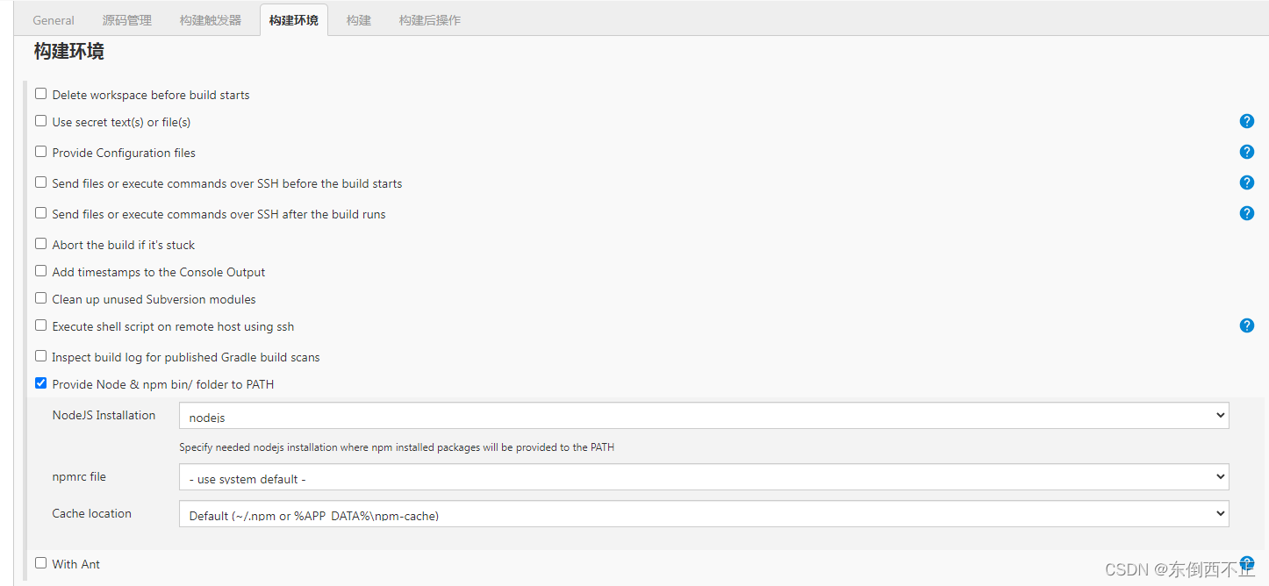The width and height of the screenshot is (1269, 586).
Task: Check Use secret text(s) or file(s)
Action: tap(40, 120)
